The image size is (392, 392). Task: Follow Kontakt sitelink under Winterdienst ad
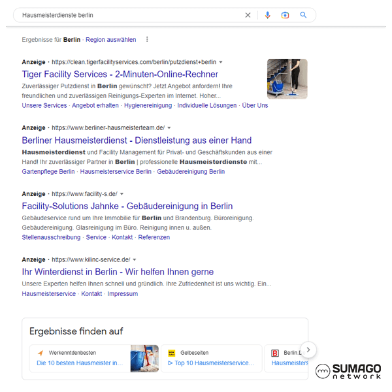point(91,294)
